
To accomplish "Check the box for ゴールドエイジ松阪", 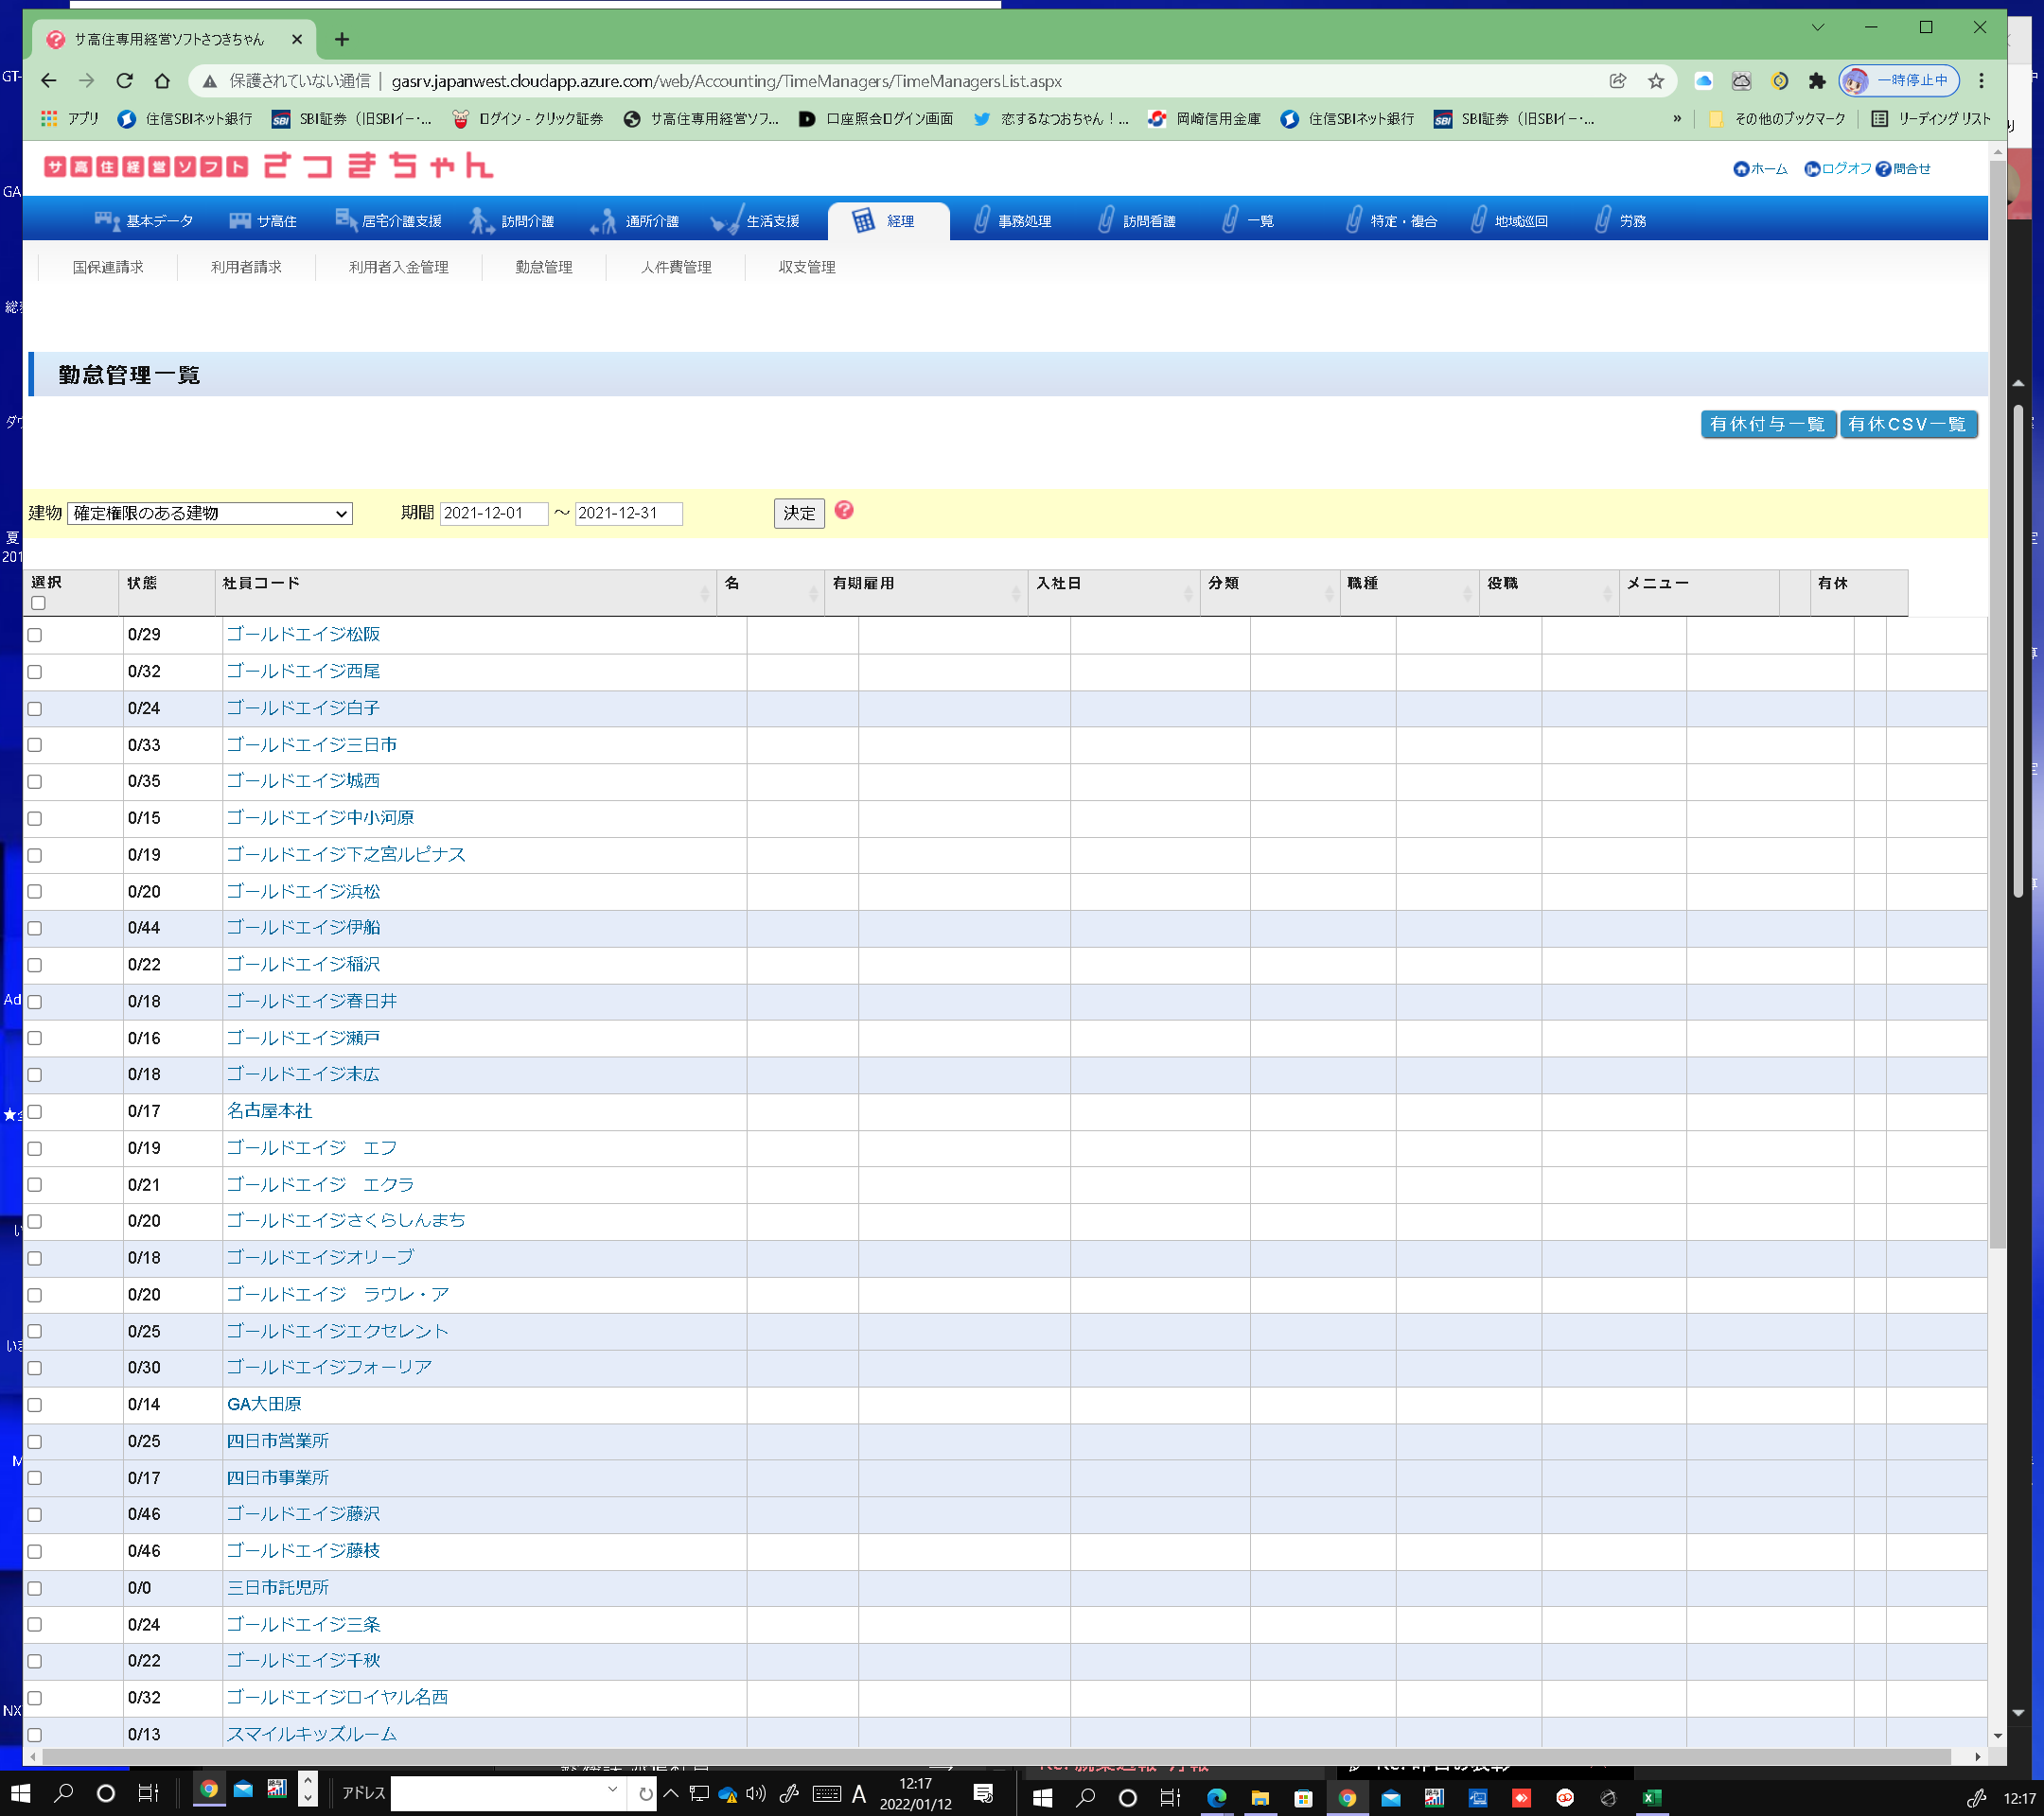I will (35, 635).
